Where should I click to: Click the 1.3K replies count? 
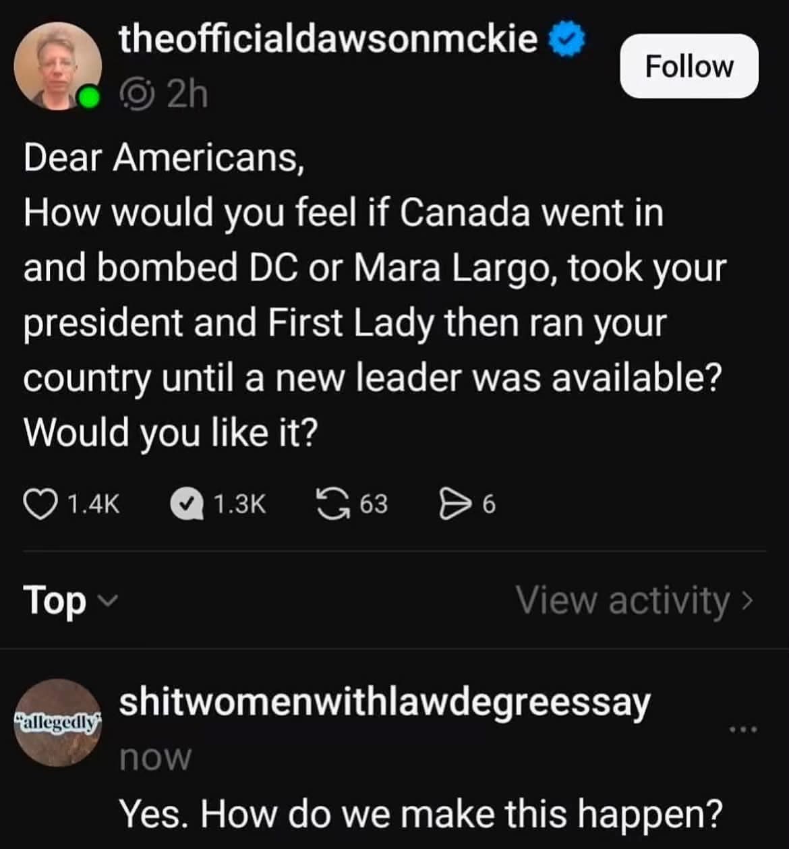[240, 504]
